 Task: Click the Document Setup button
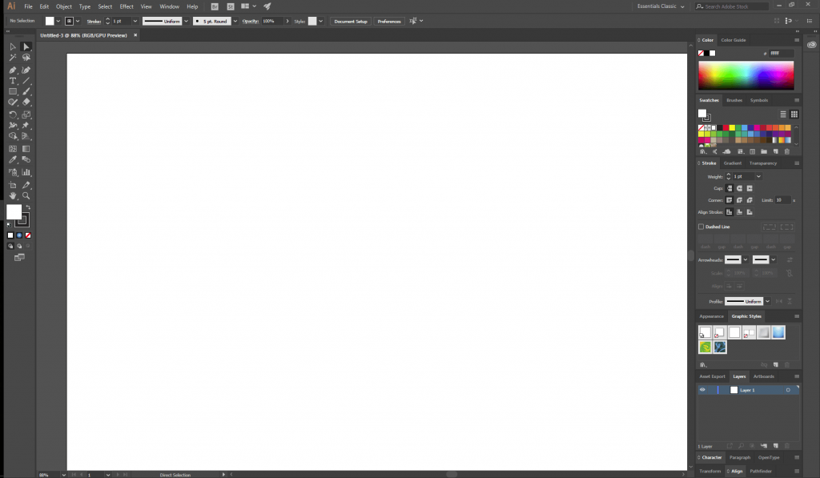click(x=350, y=21)
